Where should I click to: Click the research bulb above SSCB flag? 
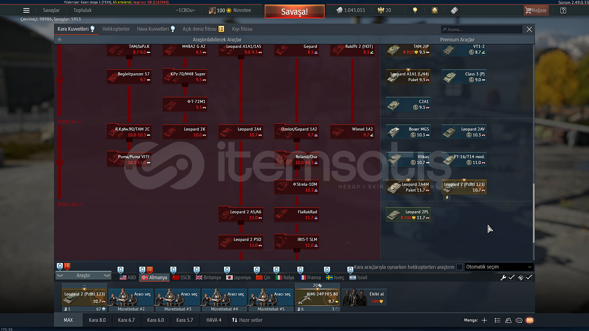tap(173, 270)
